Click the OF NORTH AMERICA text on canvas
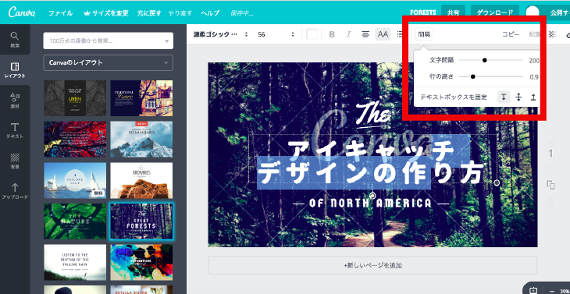The image size is (570, 294). [370, 204]
